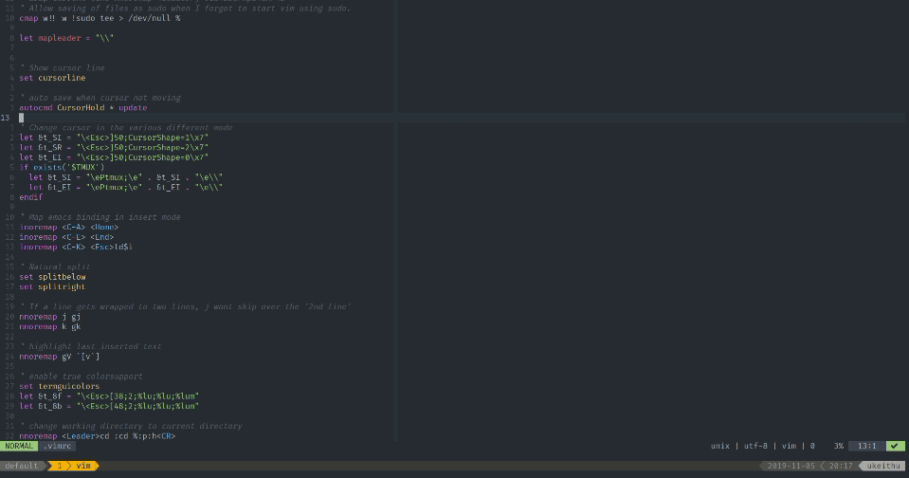Image resolution: width=909 pixels, height=478 pixels.
Task: Click the line 'nnoremap j gj'
Action: pyautogui.click(x=50, y=317)
